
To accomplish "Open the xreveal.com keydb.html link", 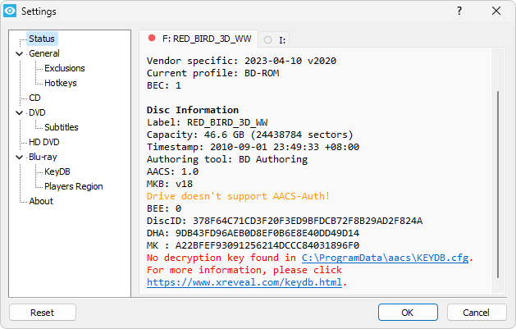I will (244, 282).
